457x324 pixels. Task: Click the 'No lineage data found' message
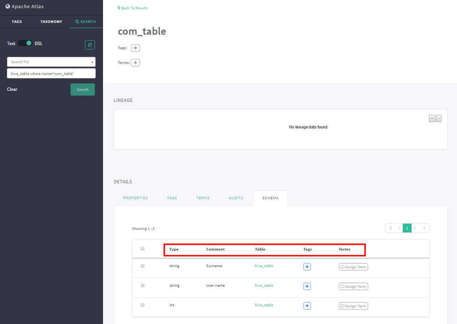point(308,127)
